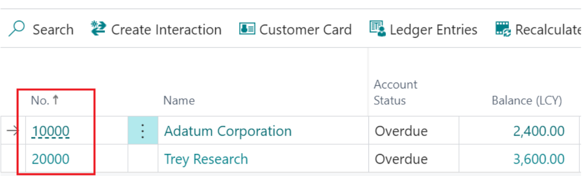This screenshot has width=582, height=176.
Task: Open the Adatum Corporation name link
Action: (x=228, y=131)
